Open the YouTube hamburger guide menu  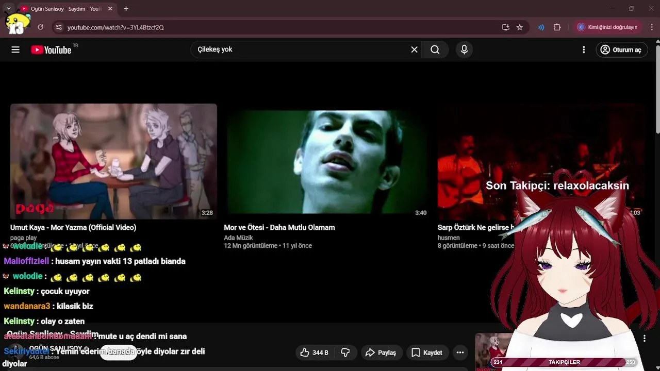[15, 49]
